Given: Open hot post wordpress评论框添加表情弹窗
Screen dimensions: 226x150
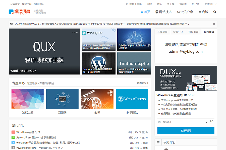Looking at the screenshot, I should click(48, 143).
